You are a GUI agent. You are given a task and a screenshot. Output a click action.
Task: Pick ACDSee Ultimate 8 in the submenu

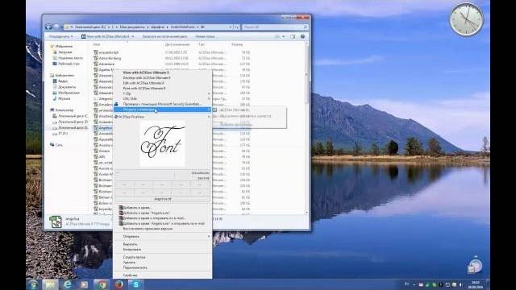click(x=249, y=110)
